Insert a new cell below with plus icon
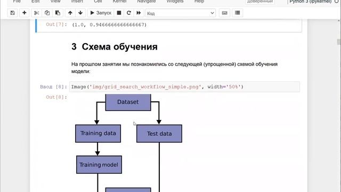Viewport: 341px width, 192px height. pyautogui.click(x=25, y=13)
